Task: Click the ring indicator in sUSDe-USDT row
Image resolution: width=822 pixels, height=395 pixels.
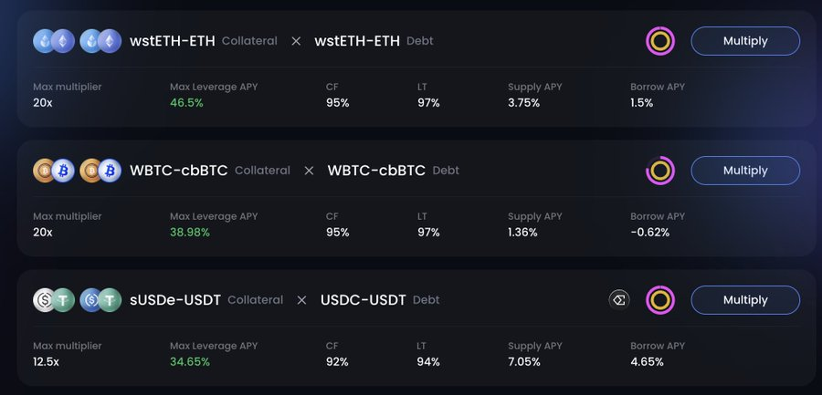Action: coord(660,300)
